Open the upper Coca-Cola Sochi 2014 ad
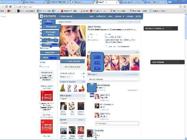 click(47, 96)
